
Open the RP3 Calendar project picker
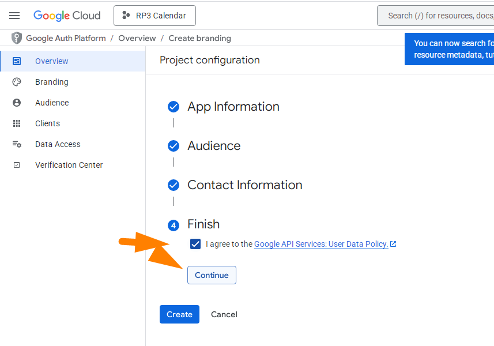coord(154,16)
